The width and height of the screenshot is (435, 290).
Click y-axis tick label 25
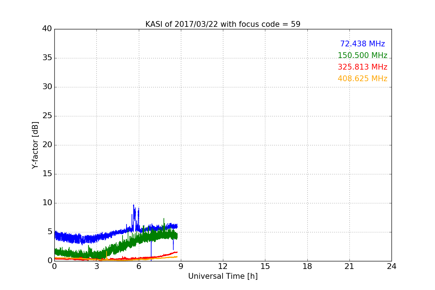(47, 116)
